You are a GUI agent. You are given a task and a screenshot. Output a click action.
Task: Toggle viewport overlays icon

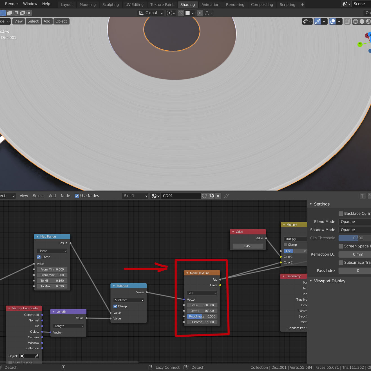click(x=332, y=21)
